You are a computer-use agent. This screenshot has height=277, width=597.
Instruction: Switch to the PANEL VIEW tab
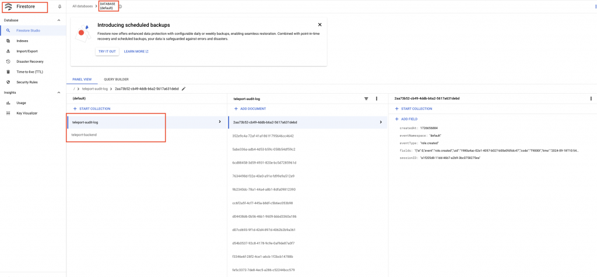click(x=82, y=79)
